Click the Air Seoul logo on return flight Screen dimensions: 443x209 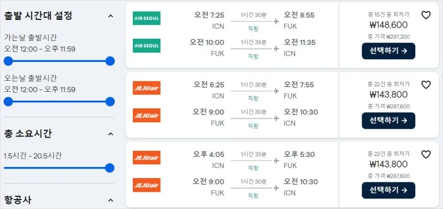[x=147, y=45]
